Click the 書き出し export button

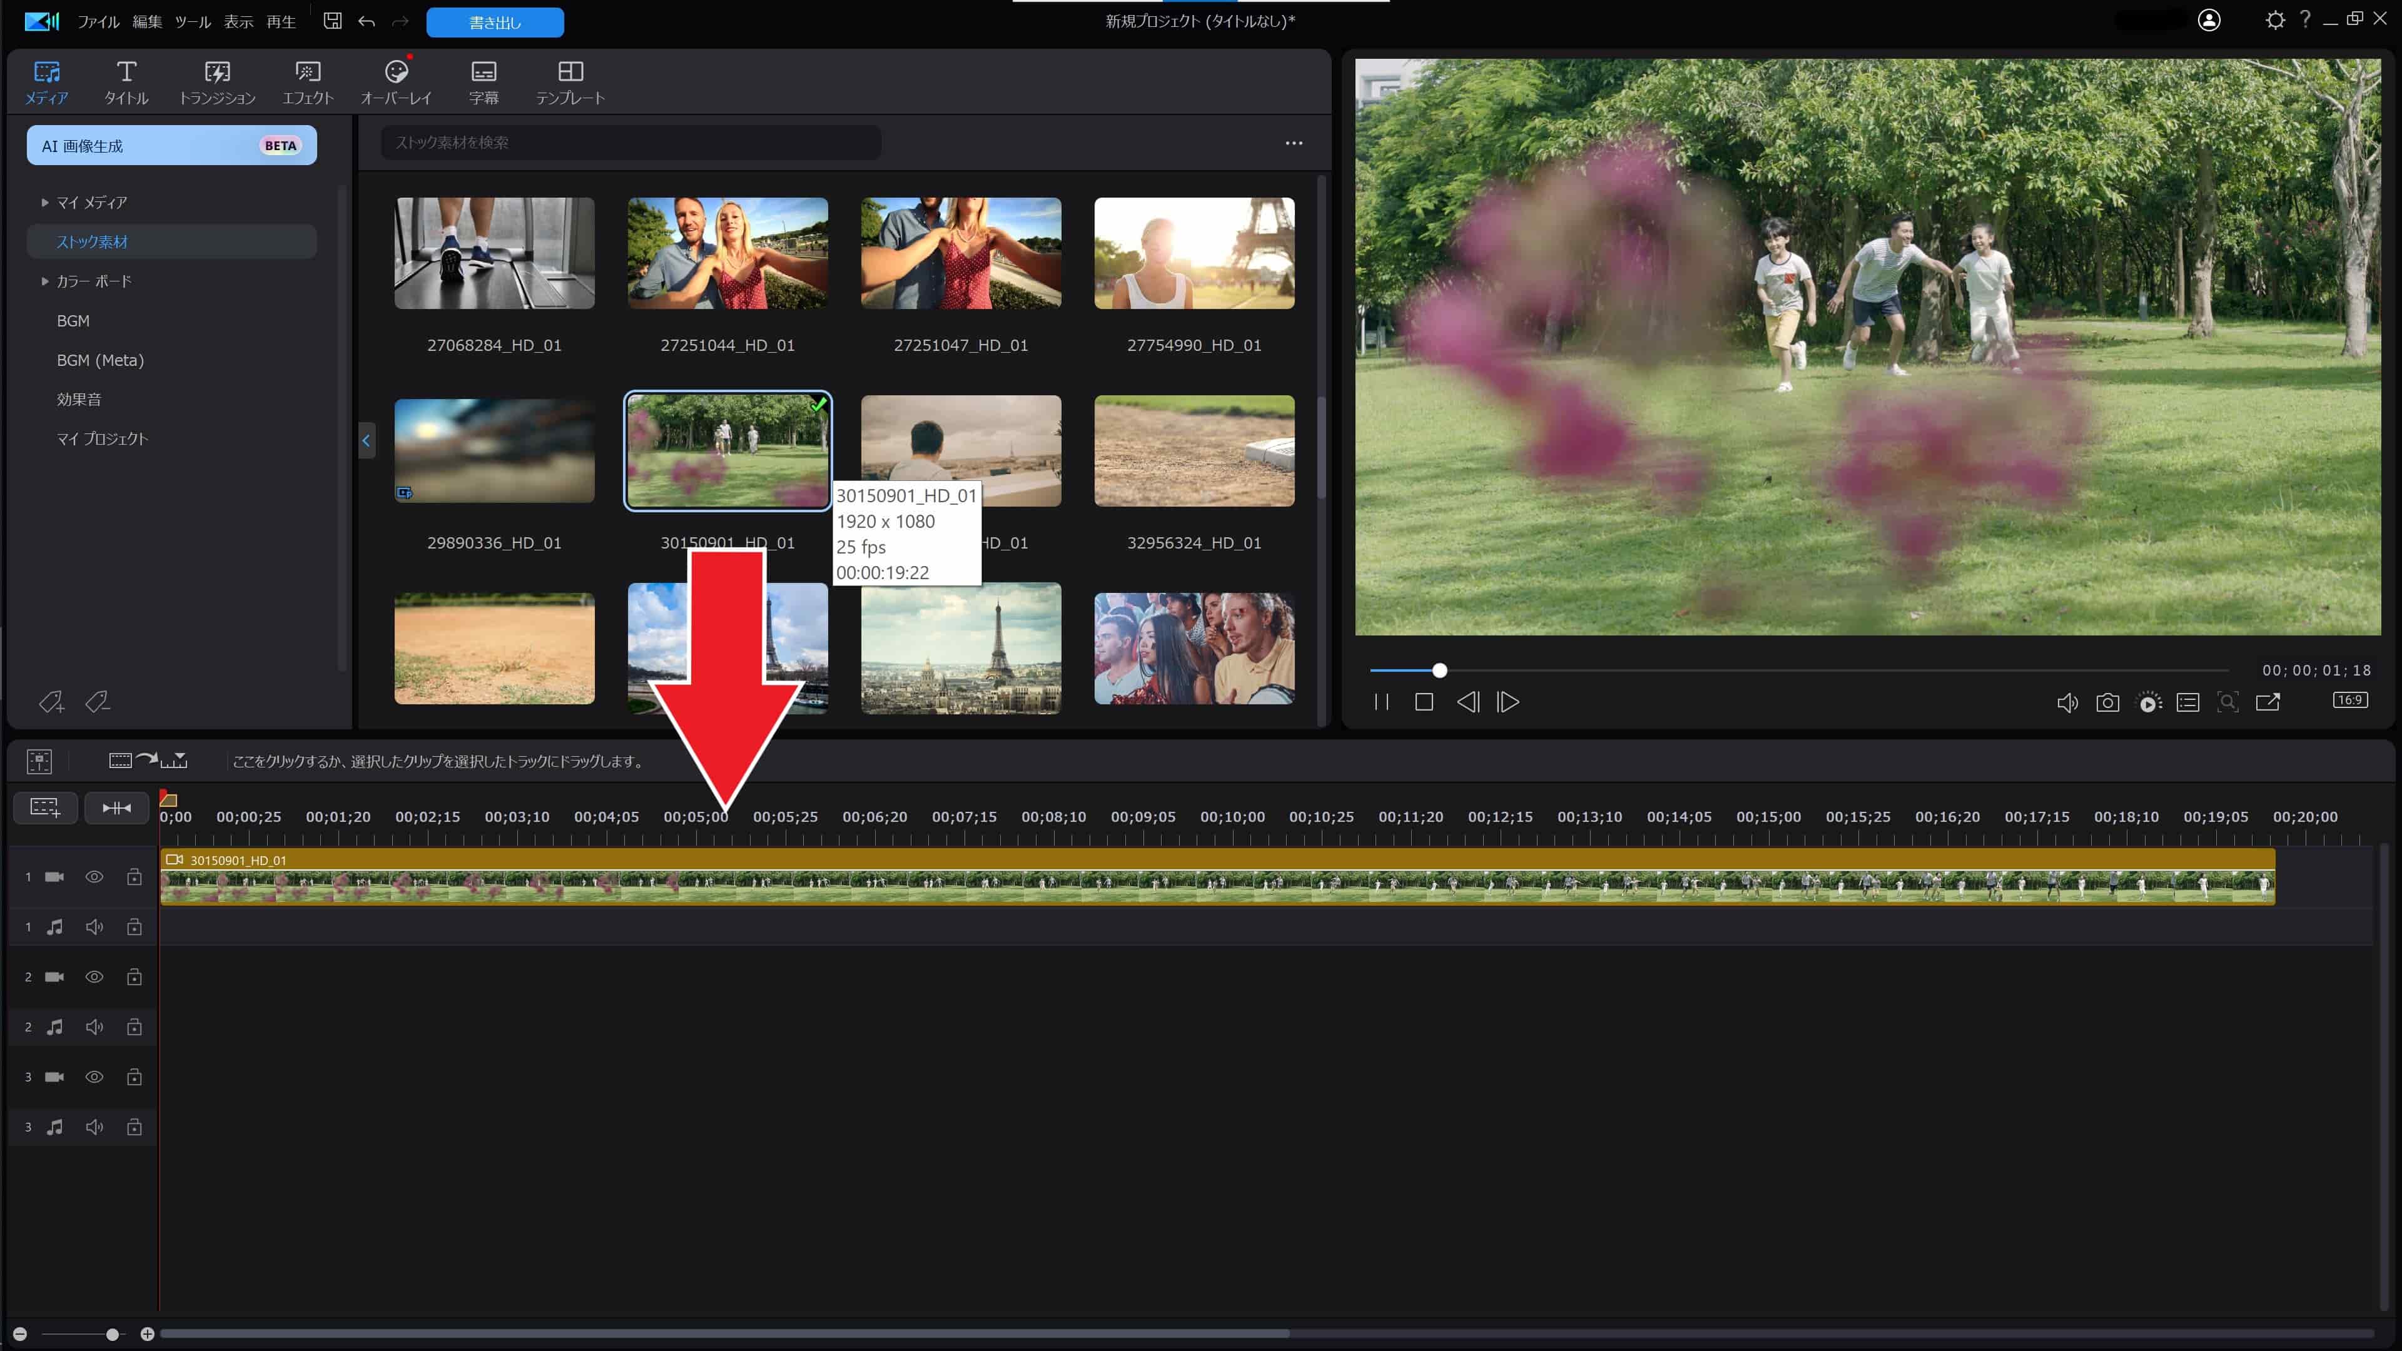(495, 23)
